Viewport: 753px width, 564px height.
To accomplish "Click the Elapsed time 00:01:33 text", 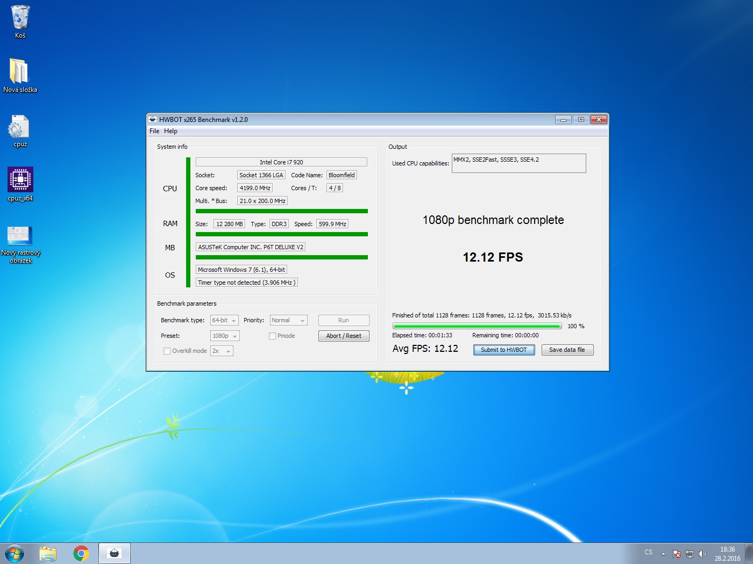I will pyautogui.click(x=422, y=335).
